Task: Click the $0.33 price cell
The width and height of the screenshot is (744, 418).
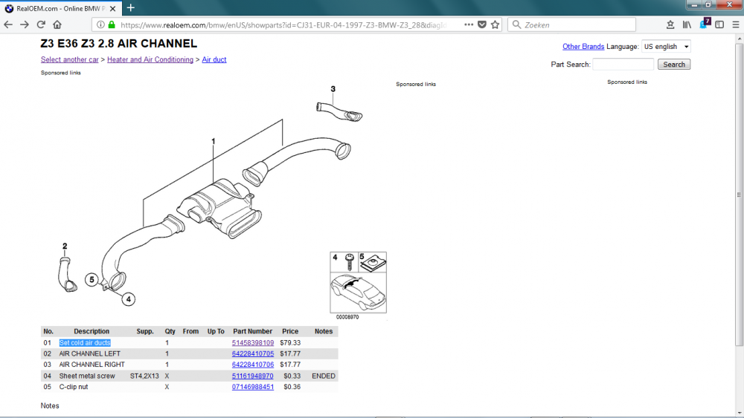Action: click(292, 376)
